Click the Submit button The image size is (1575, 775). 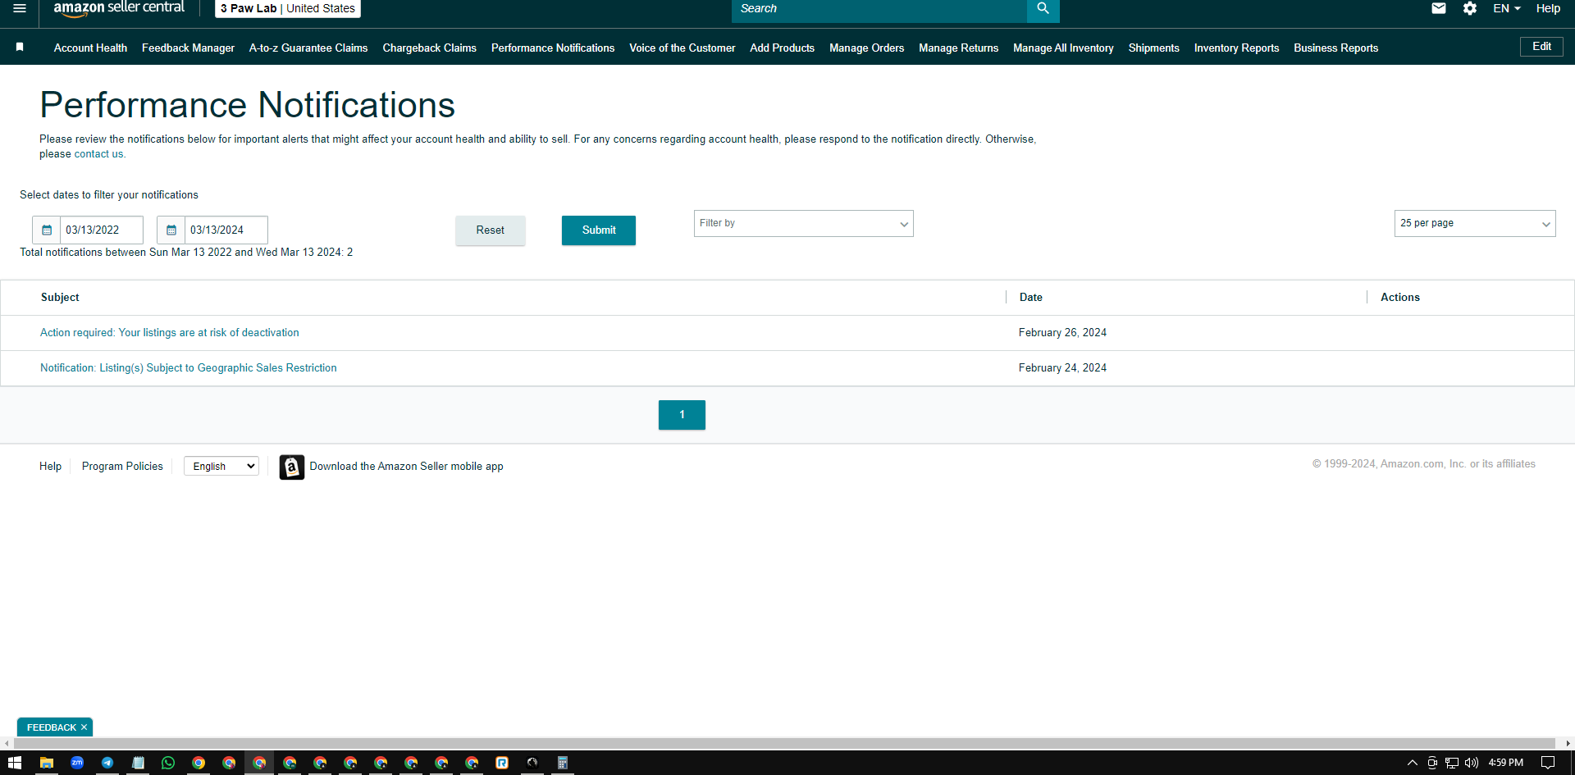599,230
